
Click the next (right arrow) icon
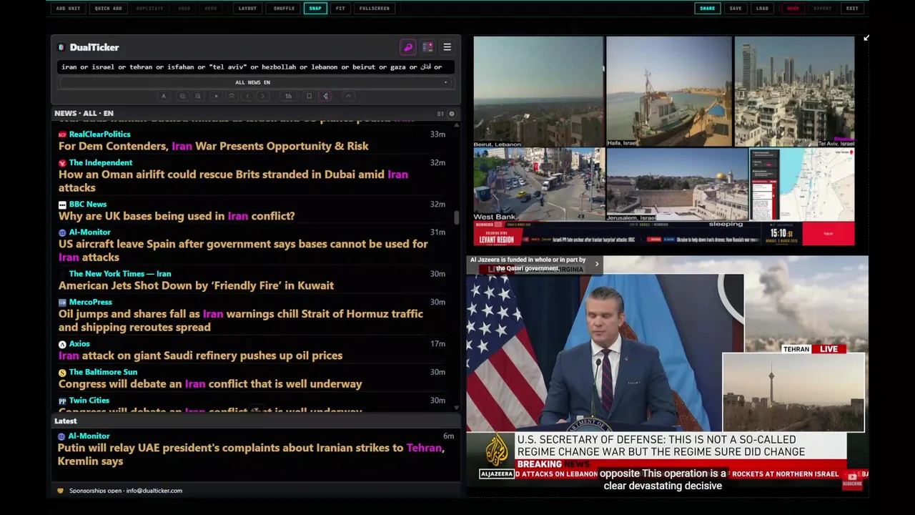(263, 96)
